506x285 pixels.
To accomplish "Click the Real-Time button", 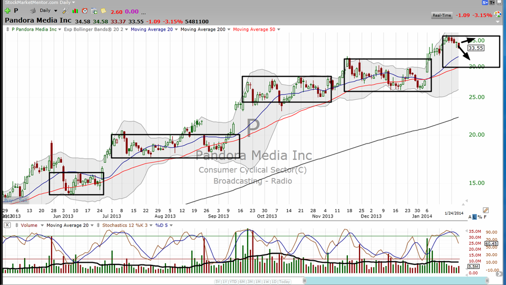I will 442,15.
